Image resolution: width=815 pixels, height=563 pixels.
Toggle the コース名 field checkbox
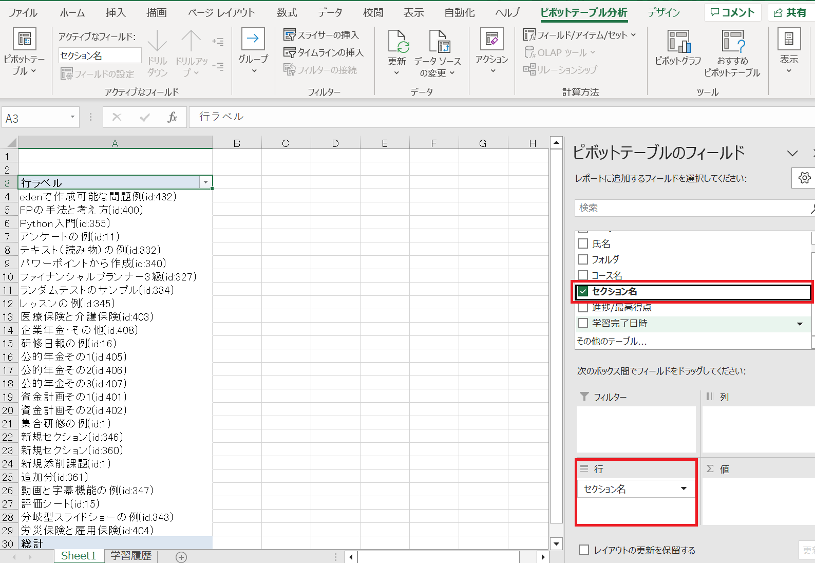coord(583,275)
